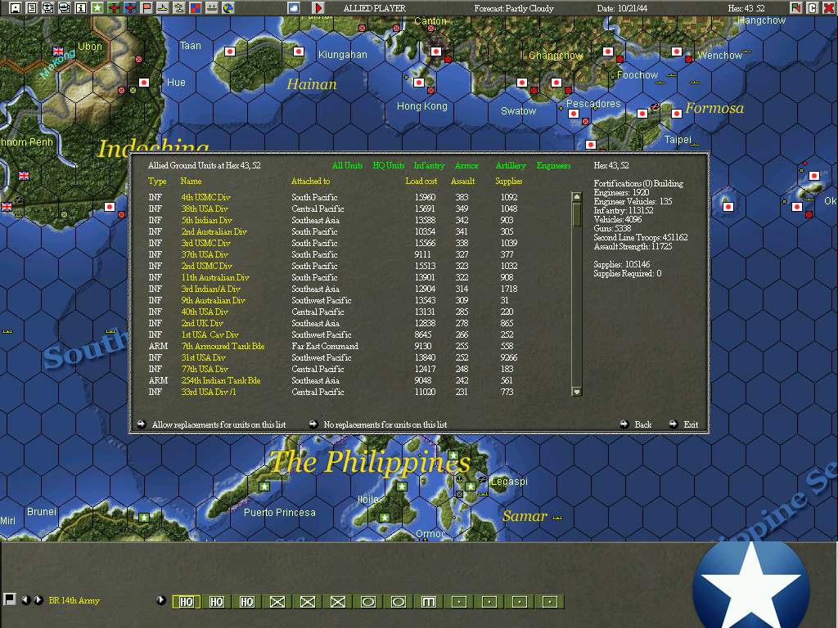Click the BR 14th Army label

click(x=74, y=601)
